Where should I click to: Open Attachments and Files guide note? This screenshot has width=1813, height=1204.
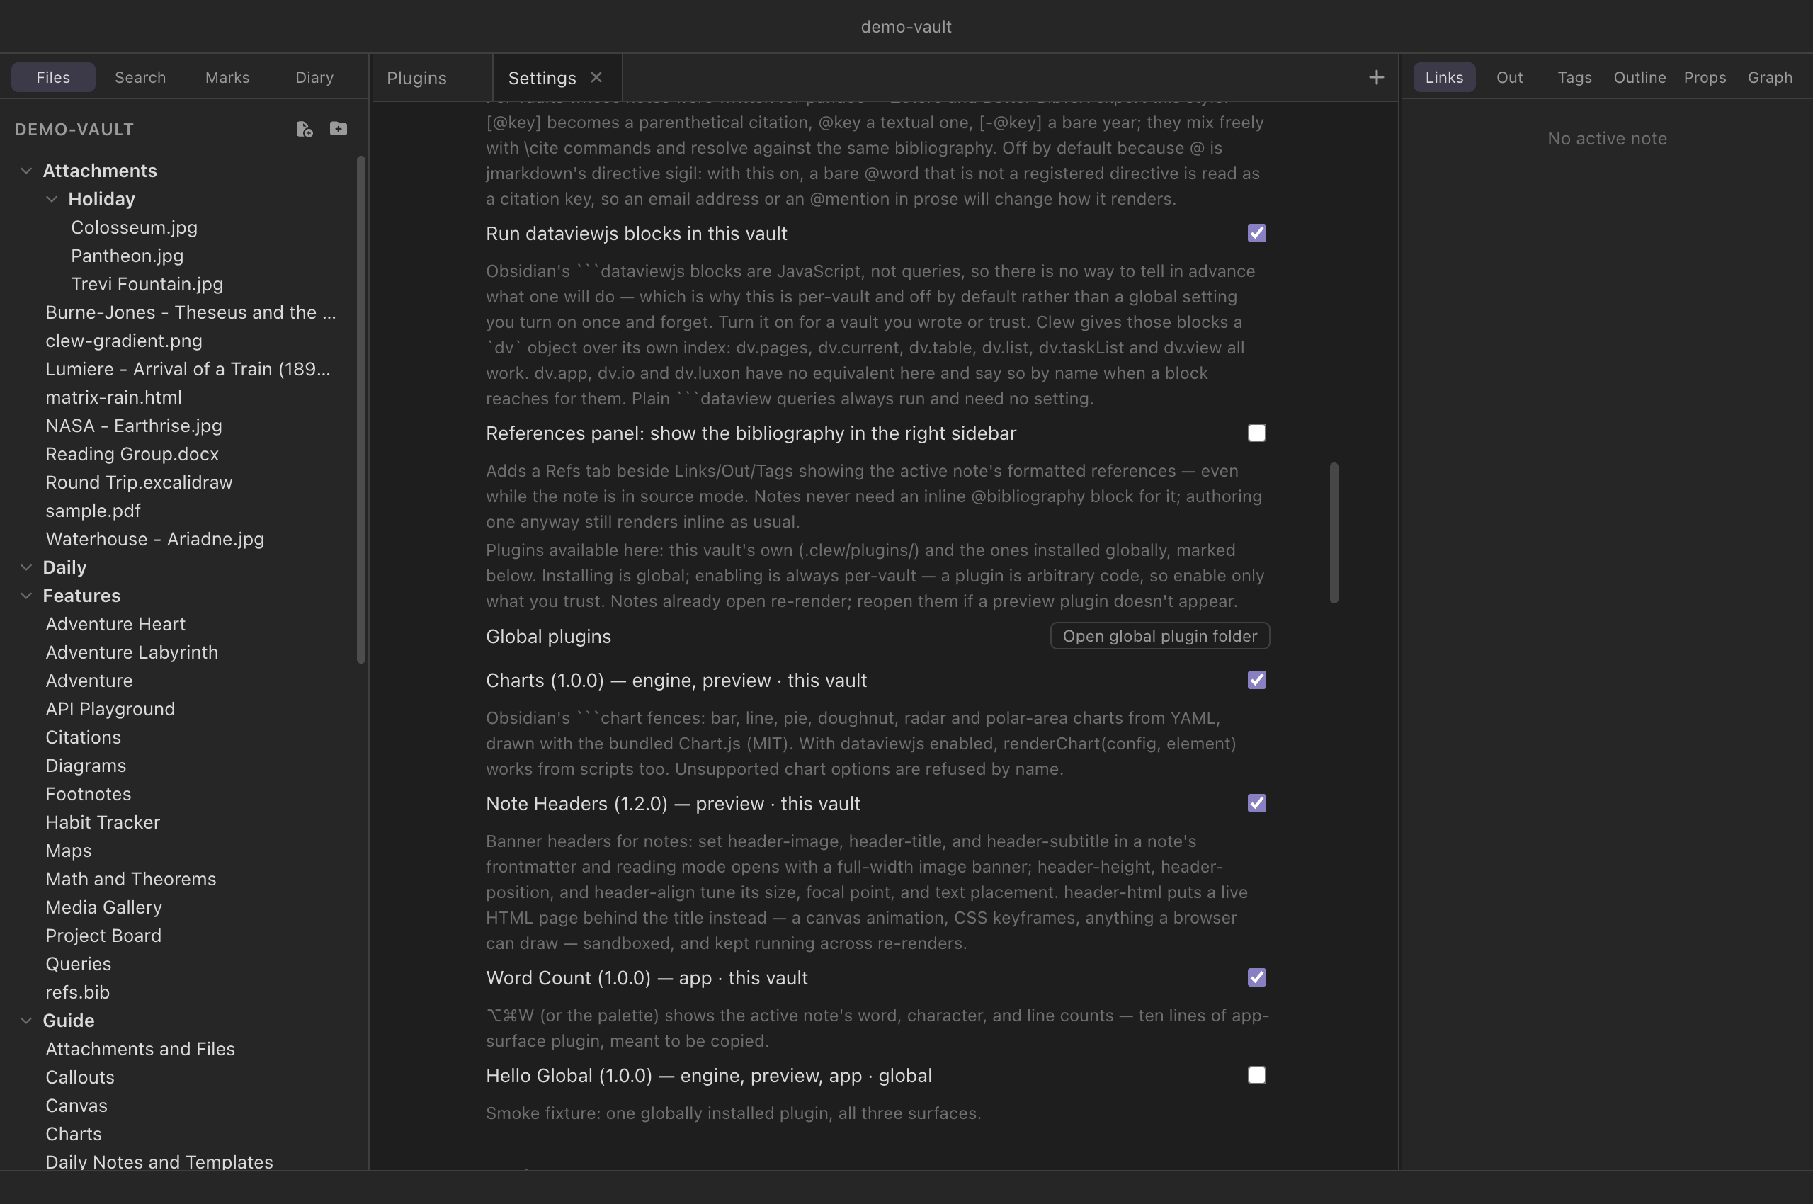point(140,1049)
